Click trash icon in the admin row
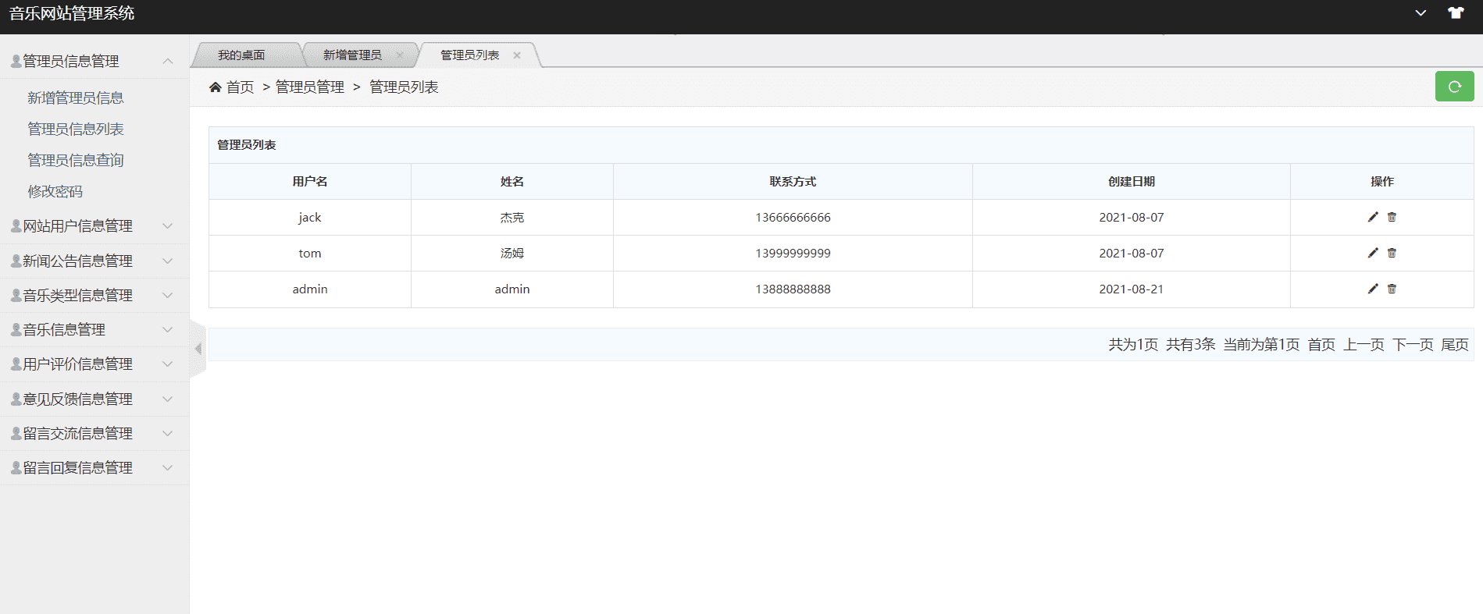1483x614 pixels. [x=1392, y=289]
